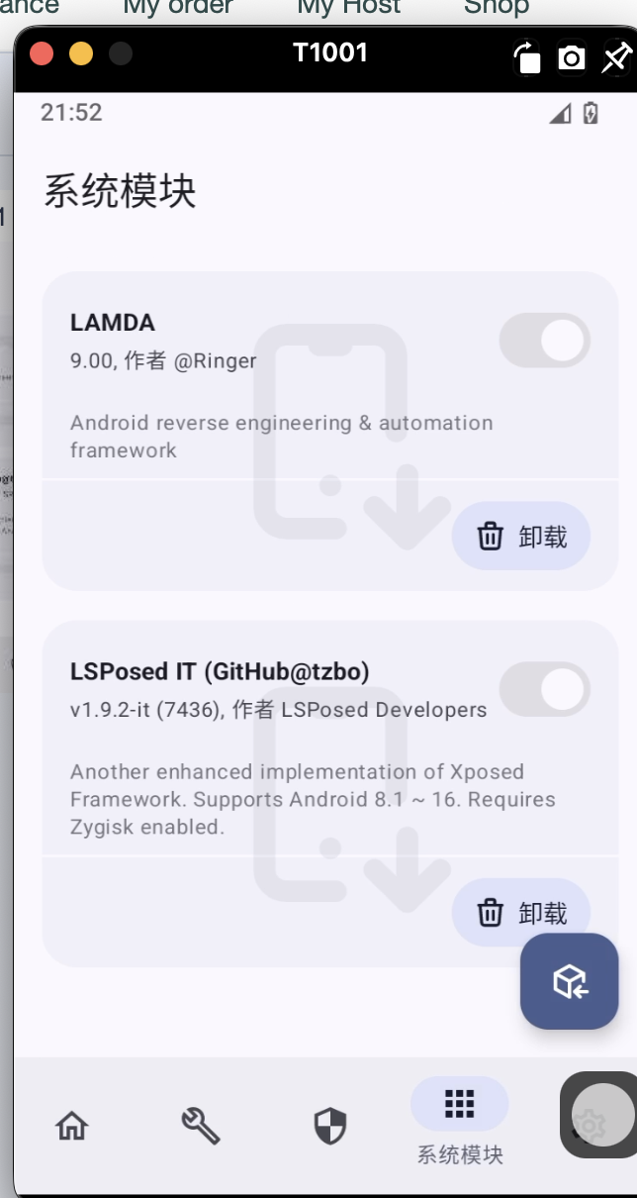
Task: Toggle LAMDA off after enabling
Action: (x=545, y=340)
